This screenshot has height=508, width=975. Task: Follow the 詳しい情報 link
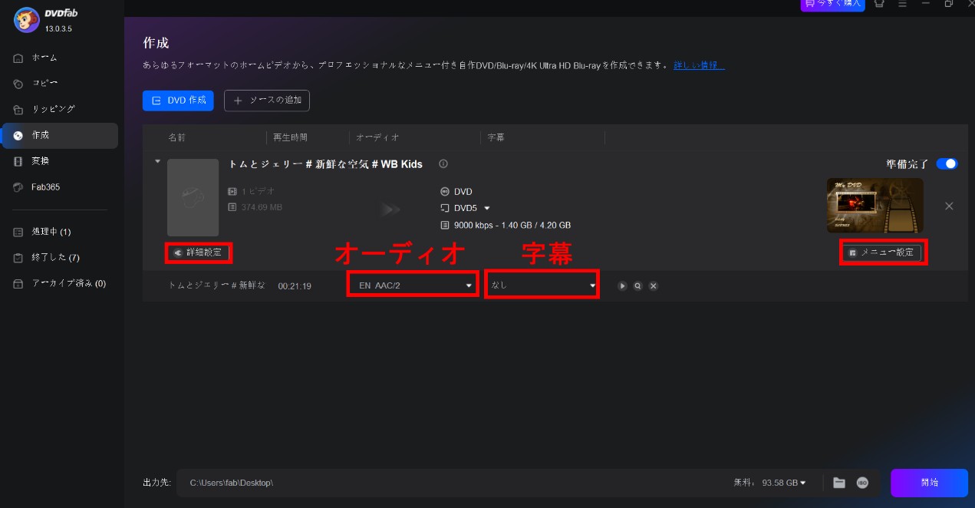pyautogui.click(x=697, y=65)
